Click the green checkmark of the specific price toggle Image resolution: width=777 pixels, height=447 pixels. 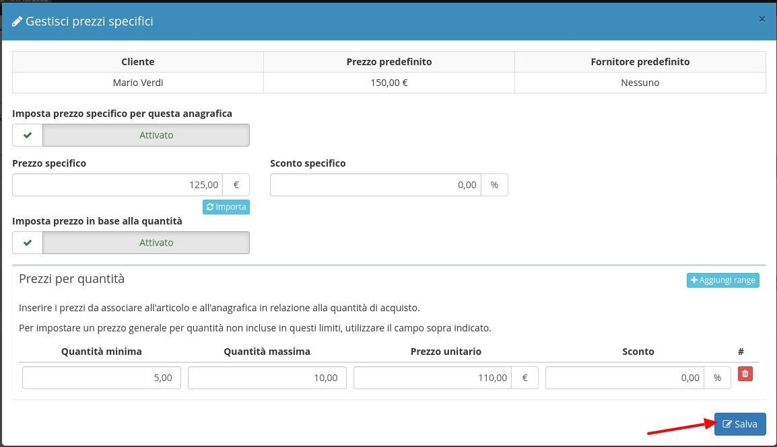click(28, 135)
